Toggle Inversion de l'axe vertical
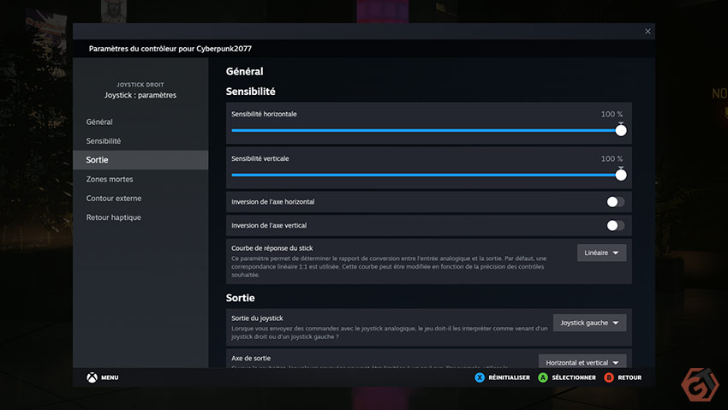728x410 pixels. (616, 225)
